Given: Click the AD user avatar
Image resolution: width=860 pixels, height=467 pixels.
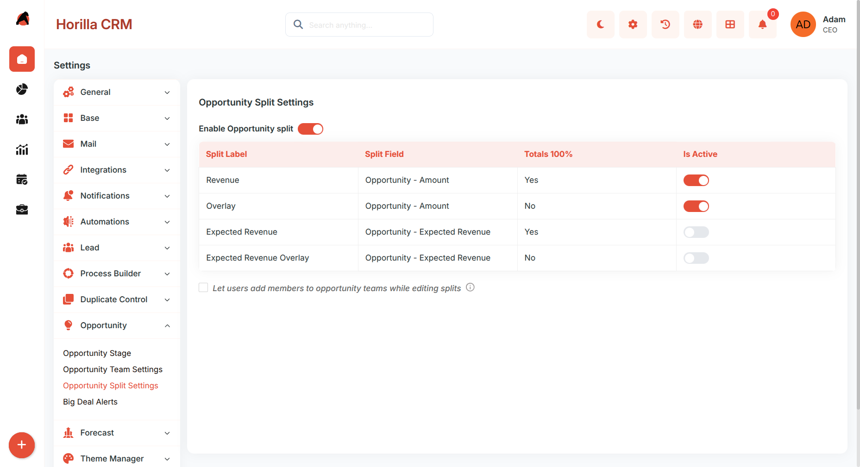Looking at the screenshot, I should point(803,25).
